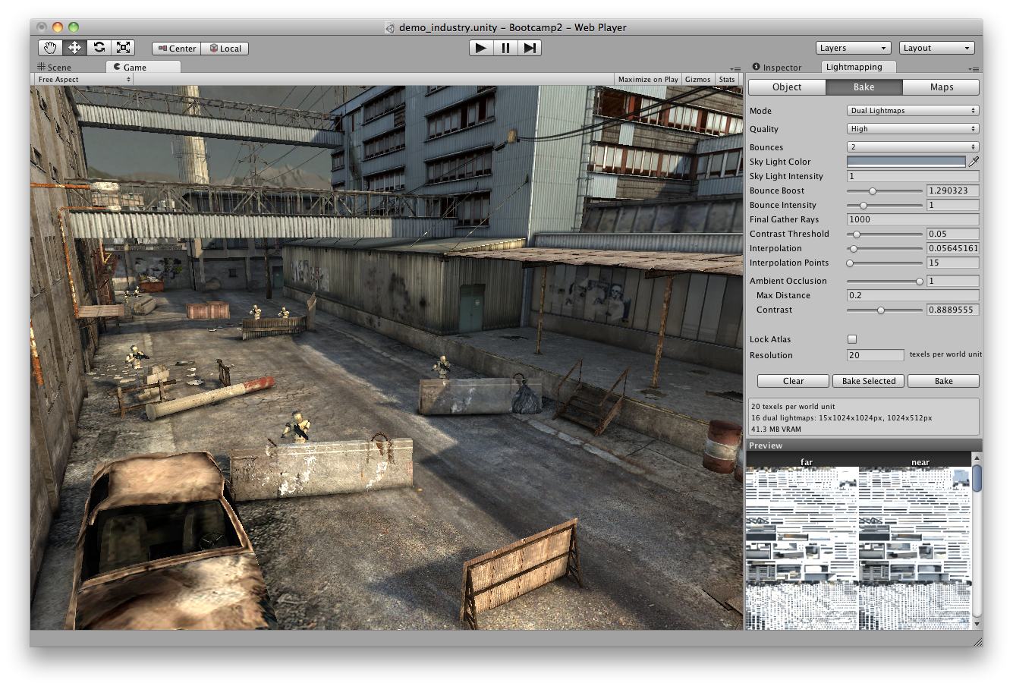Select the Move tool
The image size is (1013, 683).
point(74,47)
